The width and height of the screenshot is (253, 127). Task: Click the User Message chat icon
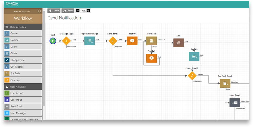click(7, 113)
